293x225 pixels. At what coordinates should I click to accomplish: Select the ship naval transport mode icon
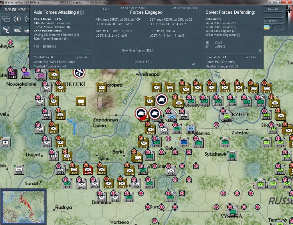point(27,30)
